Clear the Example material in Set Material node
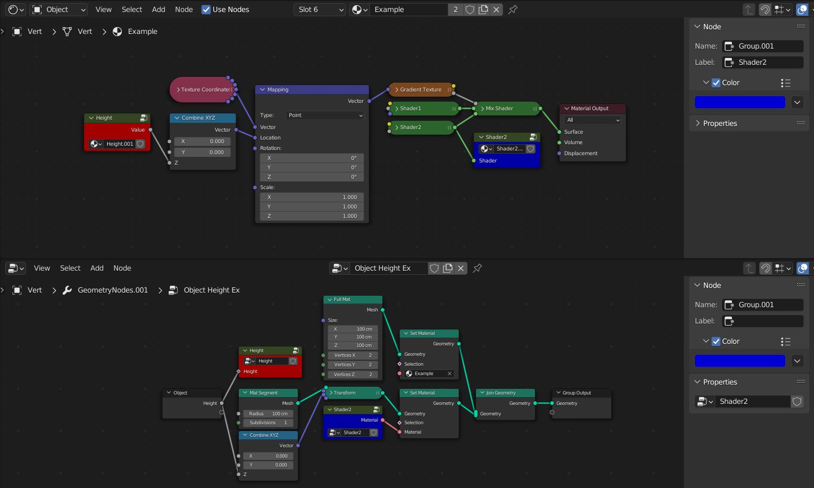The image size is (814, 488). click(449, 374)
